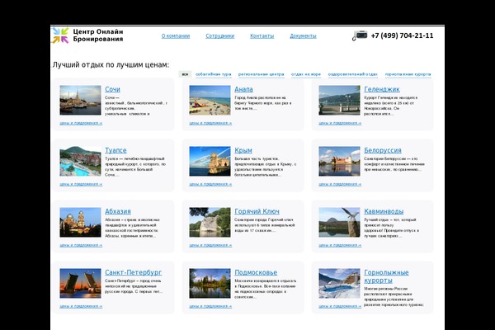The image size is (495, 330).
Task: Open «цены и предложения» under Санкт-Петербург
Action: point(81,306)
